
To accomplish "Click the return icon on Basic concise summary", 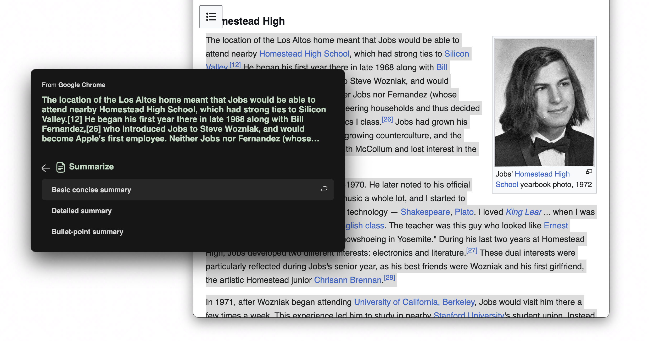I will point(324,189).
